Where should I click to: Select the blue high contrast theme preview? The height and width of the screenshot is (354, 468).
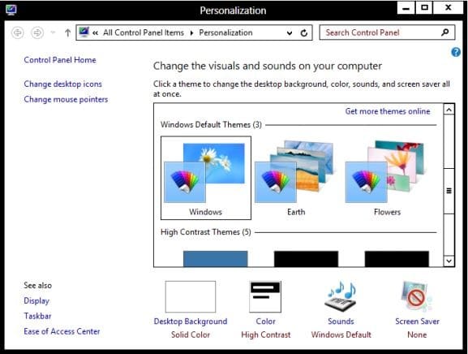(215, 259)
